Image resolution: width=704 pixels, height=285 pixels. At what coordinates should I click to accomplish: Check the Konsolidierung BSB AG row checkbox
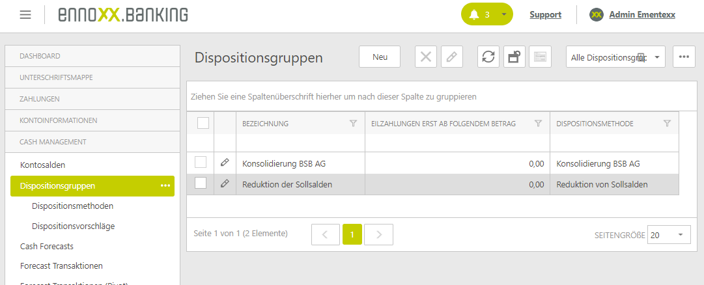(201, 162)
